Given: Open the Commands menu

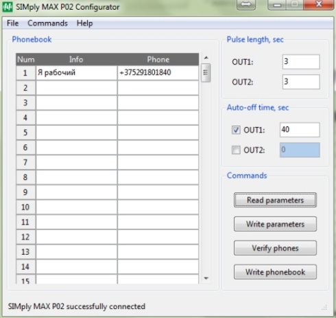Looking at the screenshot, I should pyautogui.click(x=47, y=23).
